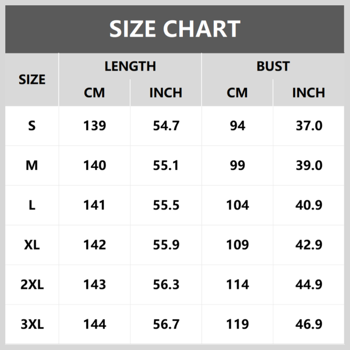Click the CM subheader under LENGTH
350x350 pixels.
(94, 93)
